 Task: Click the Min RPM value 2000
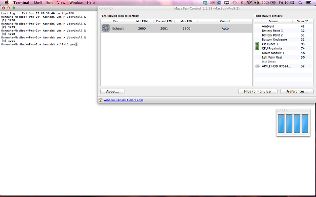[142, 29]
